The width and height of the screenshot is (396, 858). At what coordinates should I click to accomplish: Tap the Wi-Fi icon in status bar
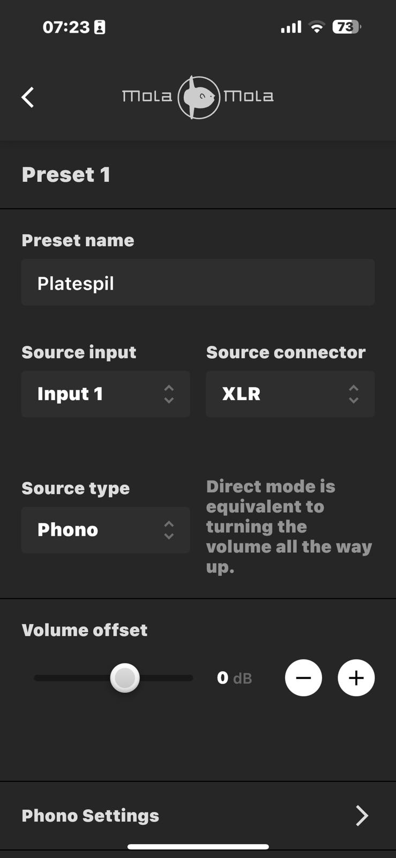(x=317, y=27)
